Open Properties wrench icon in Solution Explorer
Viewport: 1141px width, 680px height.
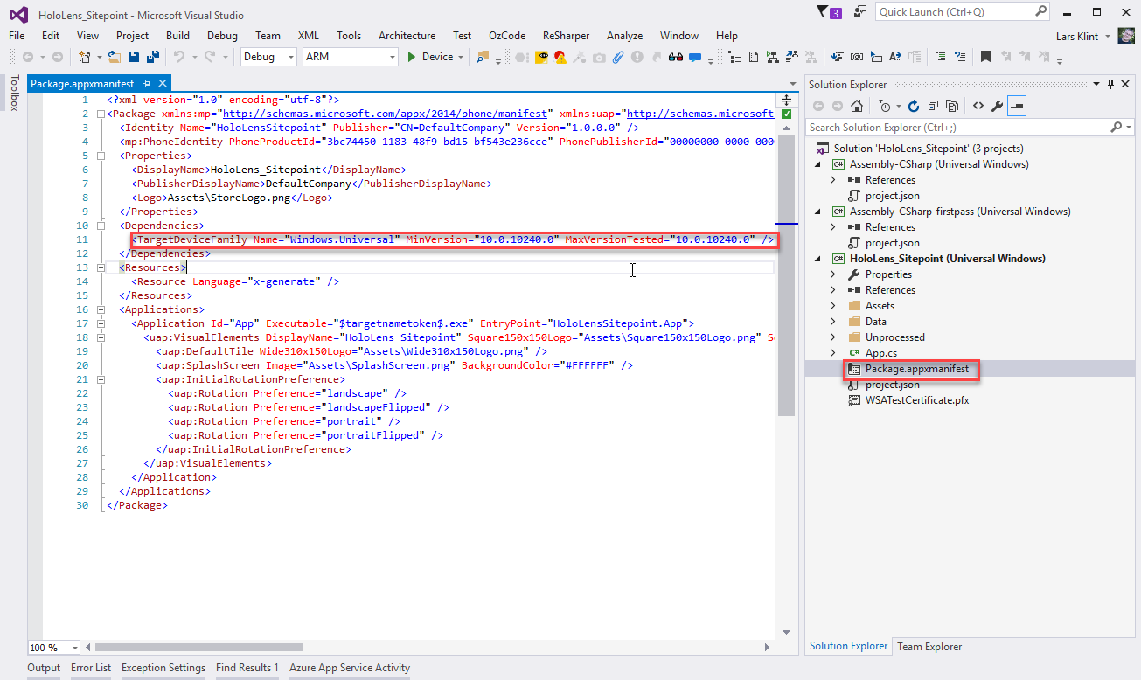[x=997, y=106]
